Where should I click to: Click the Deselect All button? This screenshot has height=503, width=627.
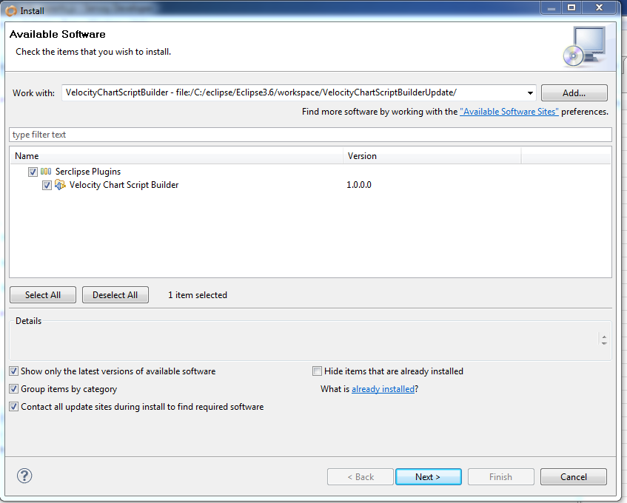115,295
